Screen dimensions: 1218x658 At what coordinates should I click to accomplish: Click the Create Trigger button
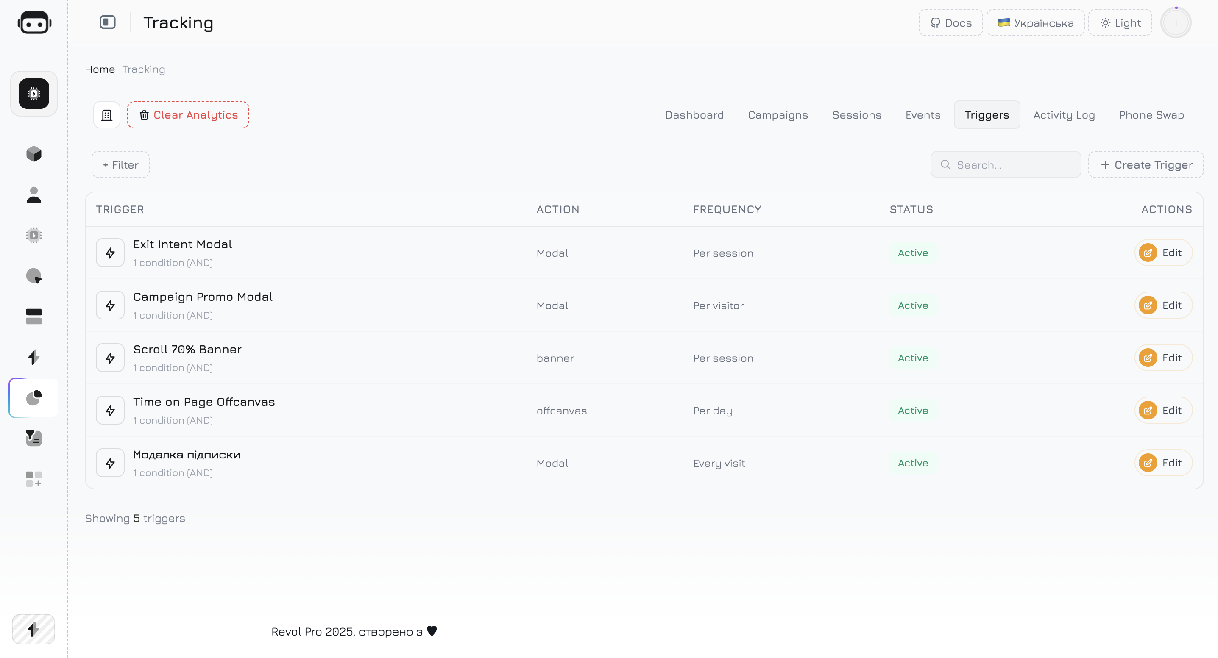[x=1146, y=165]
